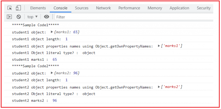Activate the inspect element picker icon
The width and height of the screenshot is (221, 109).
10,8
